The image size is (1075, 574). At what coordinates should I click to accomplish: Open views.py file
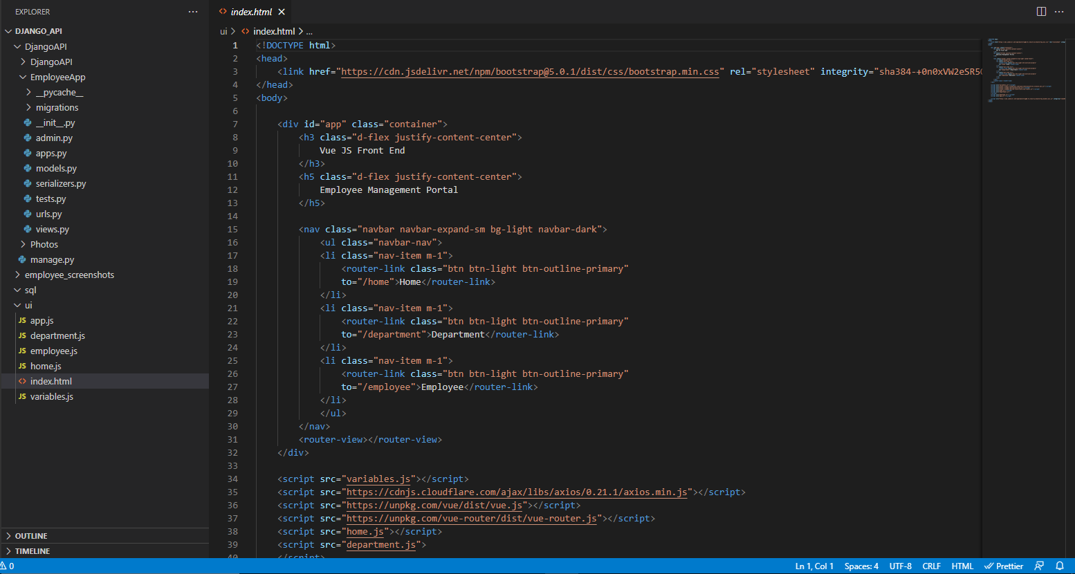104,229
